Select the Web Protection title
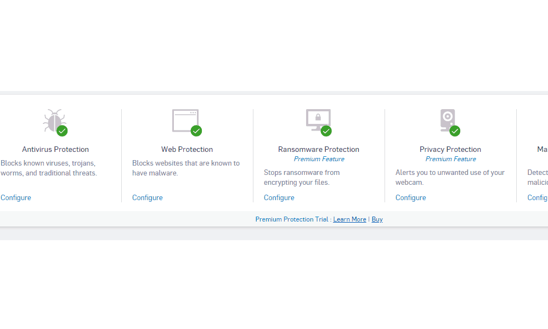The height and width of the screenshot is (329, 548). [x=187, y=150]
